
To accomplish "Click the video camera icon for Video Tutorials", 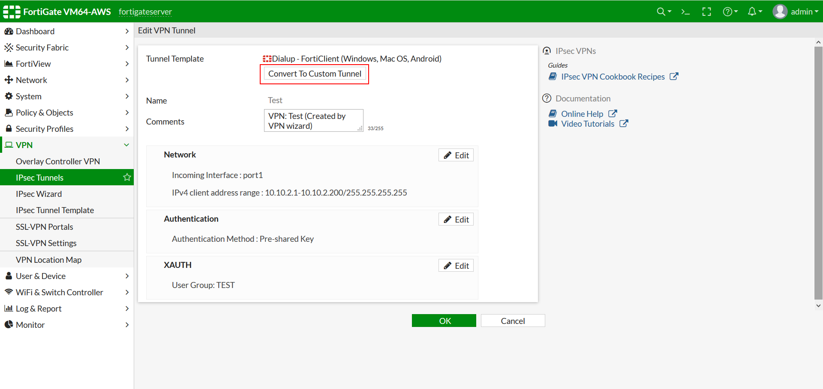I will point(553,124).
